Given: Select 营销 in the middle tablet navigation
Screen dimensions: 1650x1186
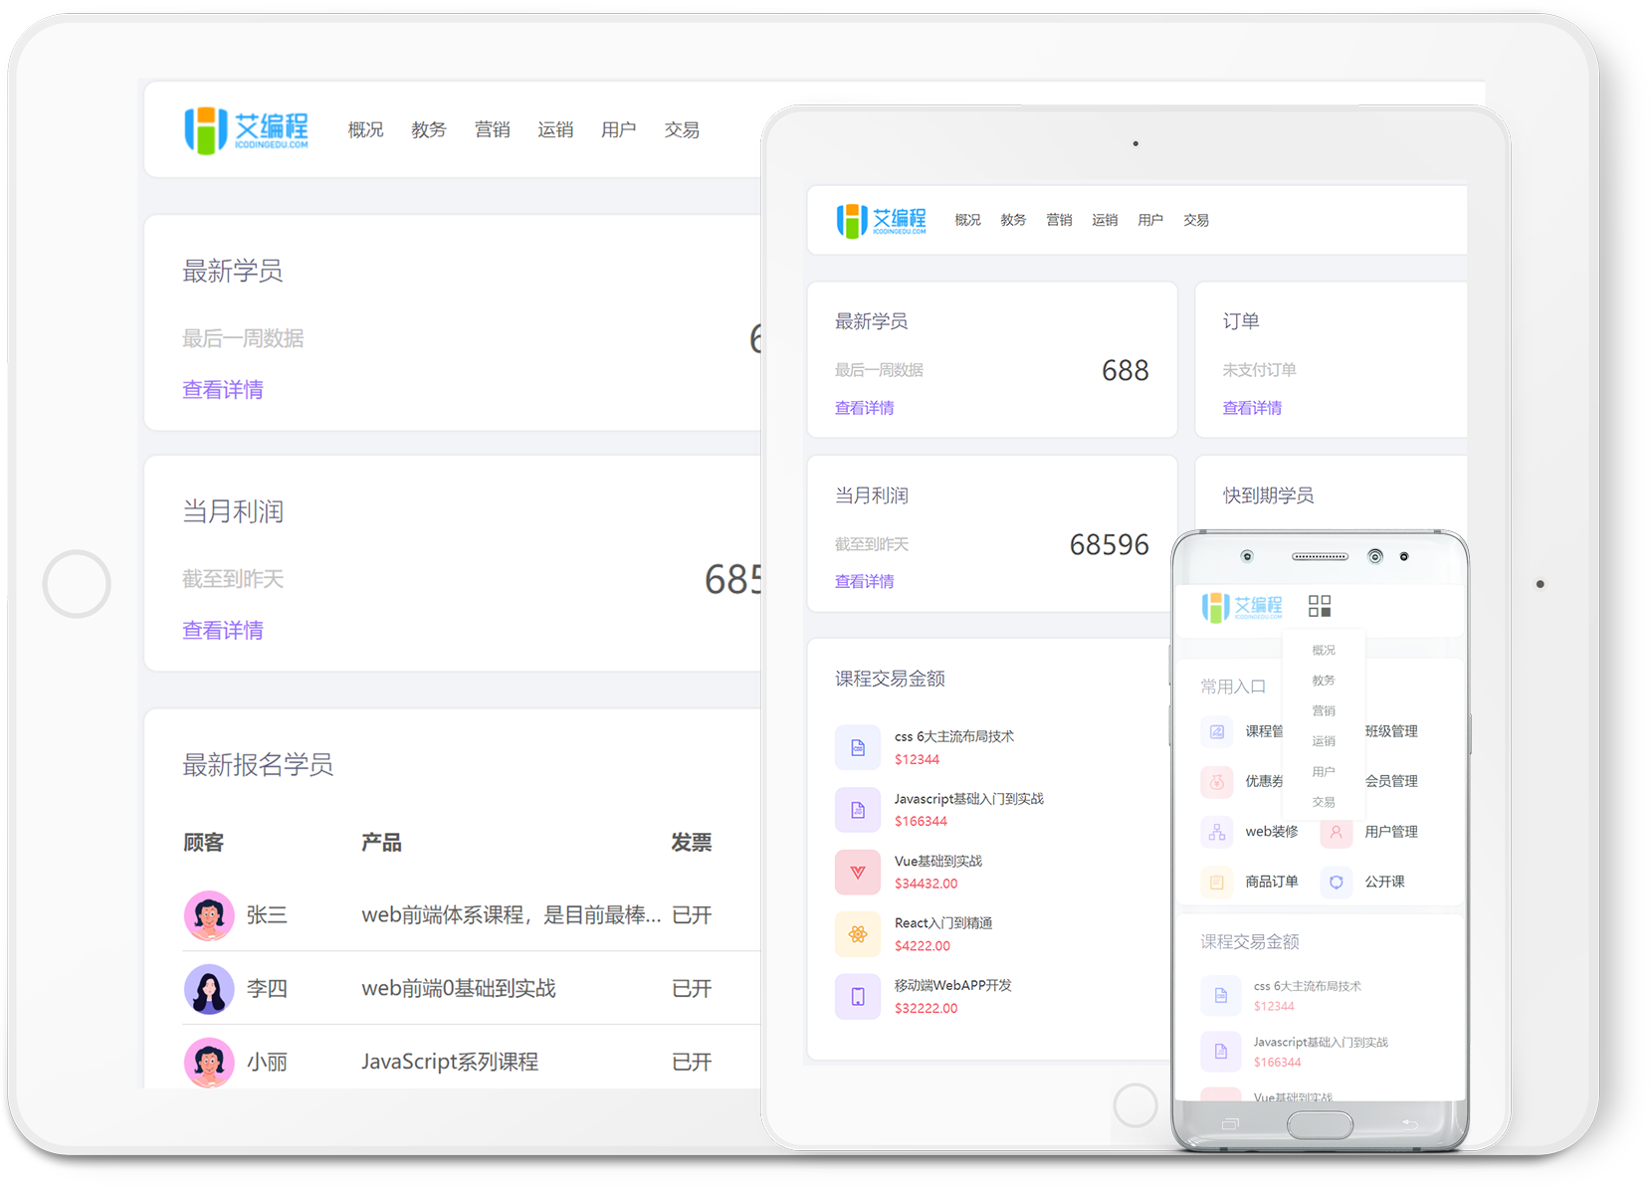Looking at the screenshot, I should (1059, 220).
